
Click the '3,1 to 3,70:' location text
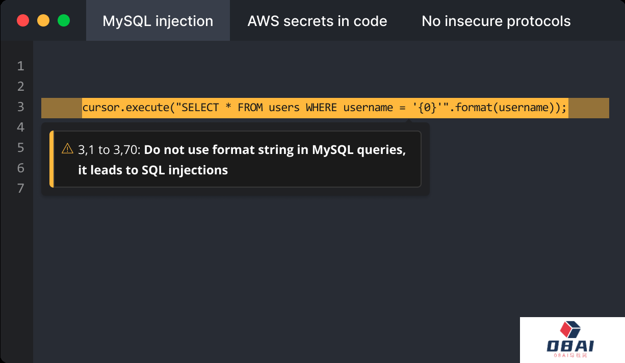pos(110,150)
